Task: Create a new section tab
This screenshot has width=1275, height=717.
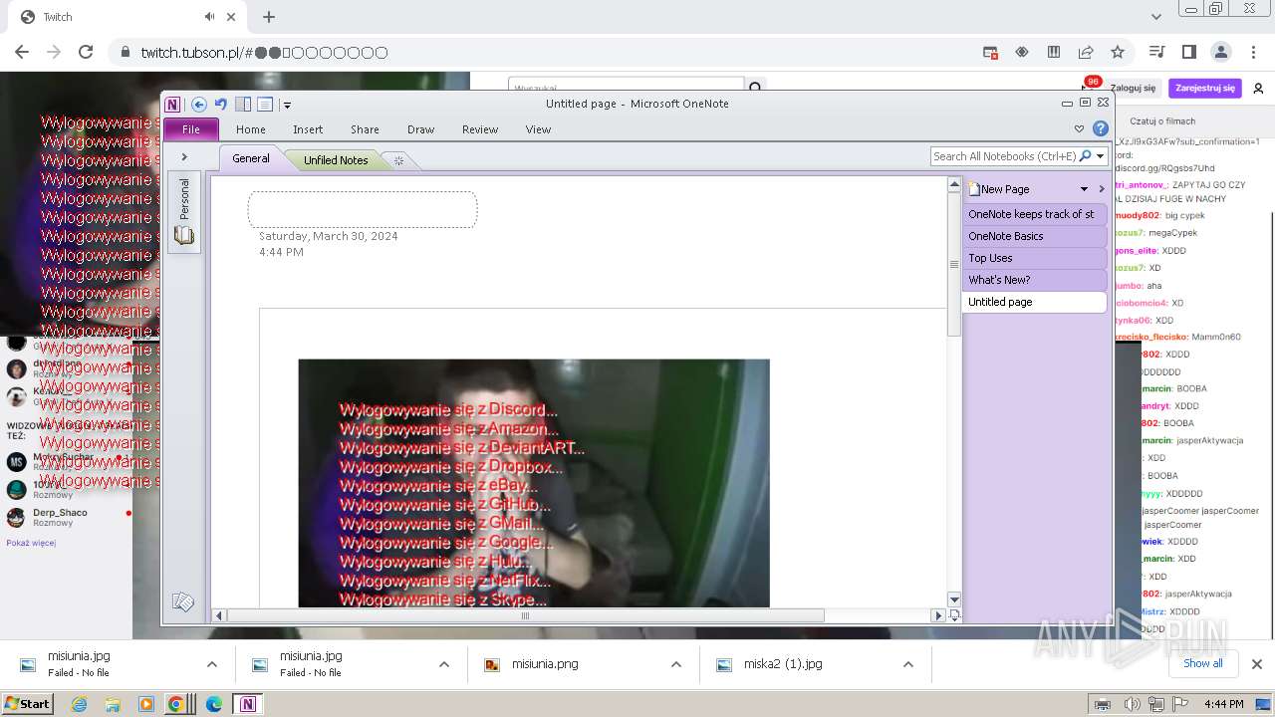Action: (x=398, y=160)
